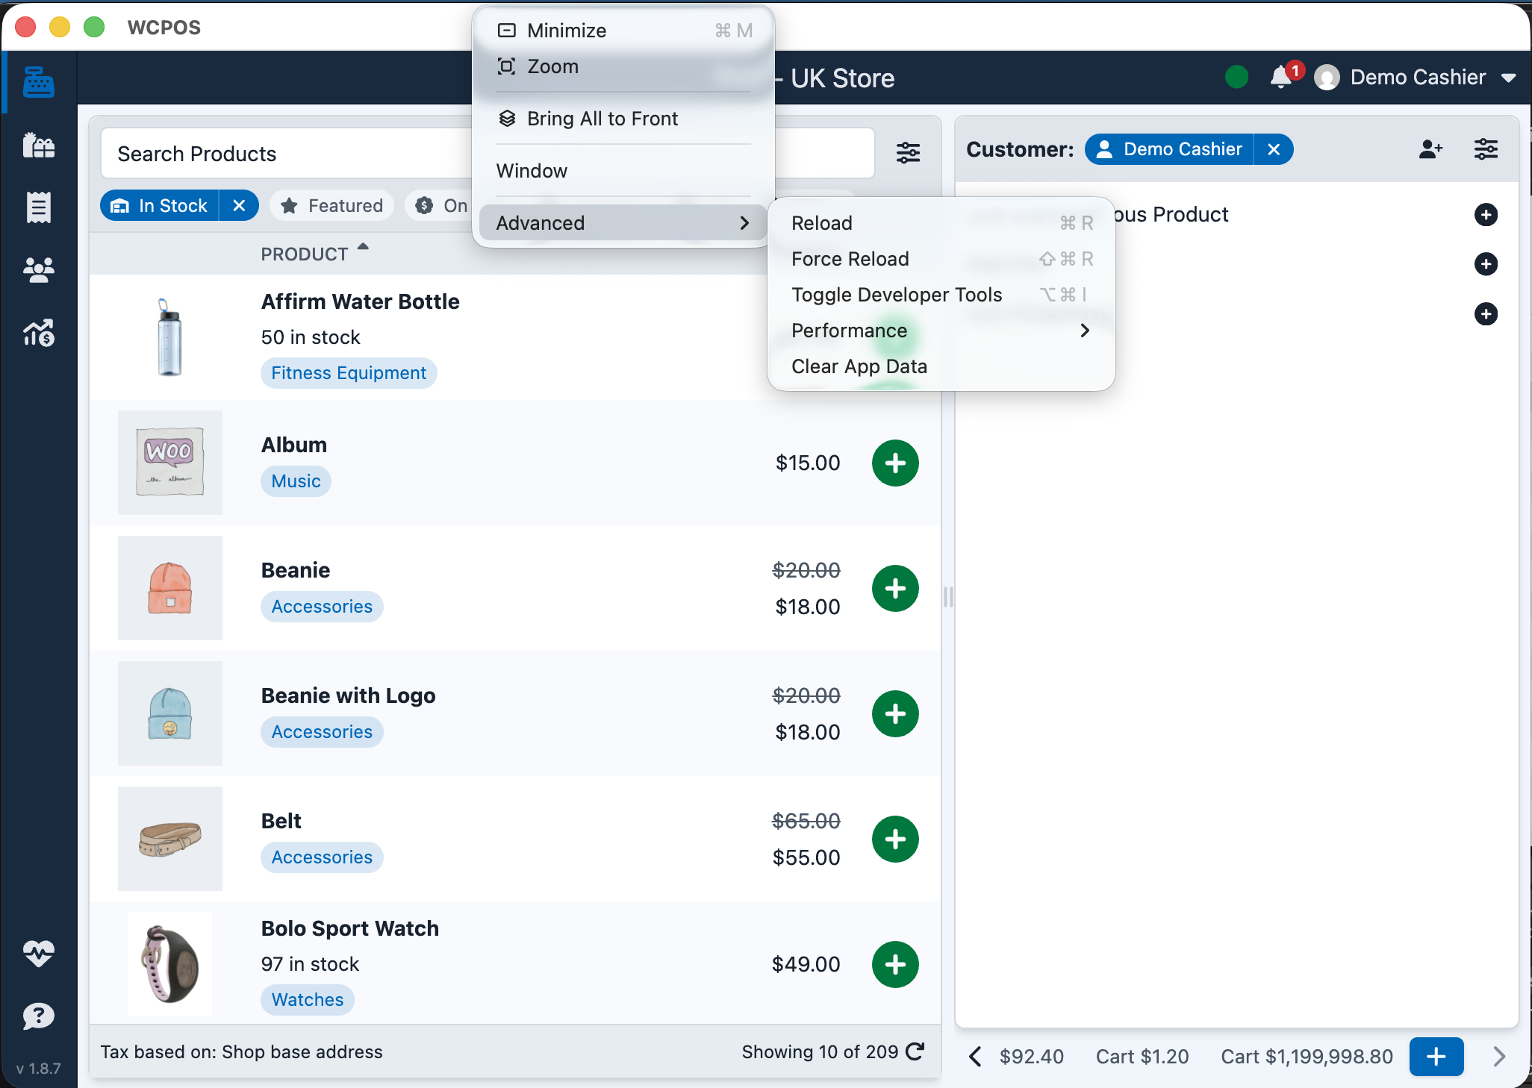
Task: Click the Demo Cashier customer pill
Action: click(1169, 149)
